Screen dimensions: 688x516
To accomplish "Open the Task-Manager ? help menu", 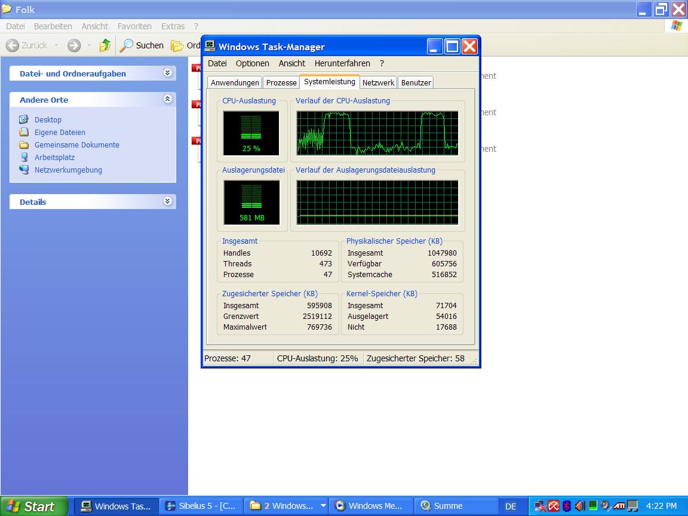I will point(382,63).
